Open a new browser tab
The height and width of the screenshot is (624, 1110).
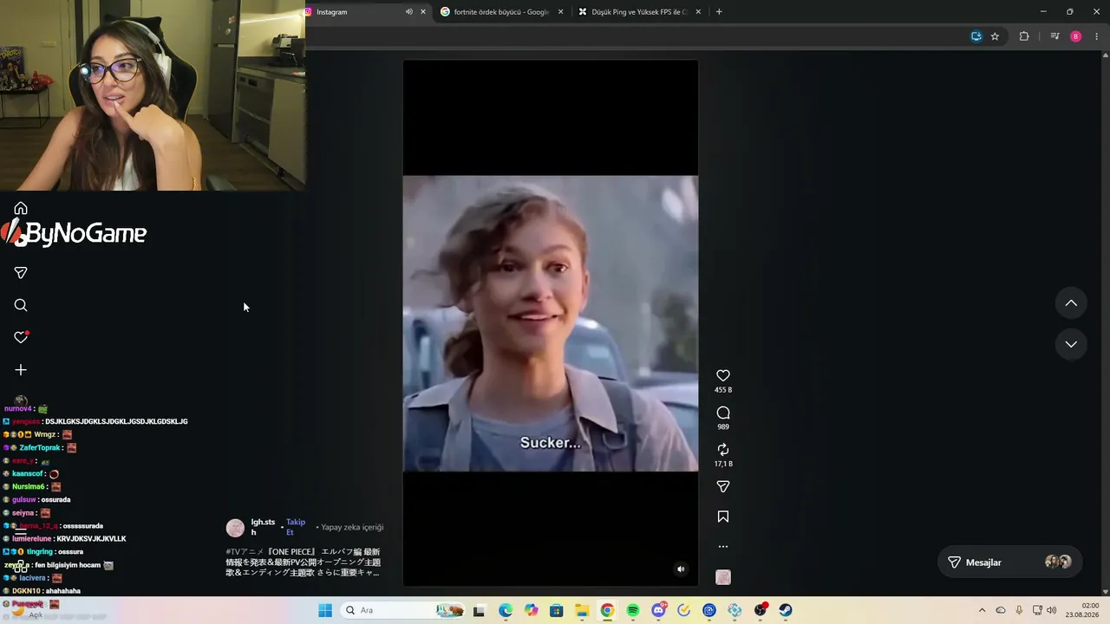click(719, 12)
